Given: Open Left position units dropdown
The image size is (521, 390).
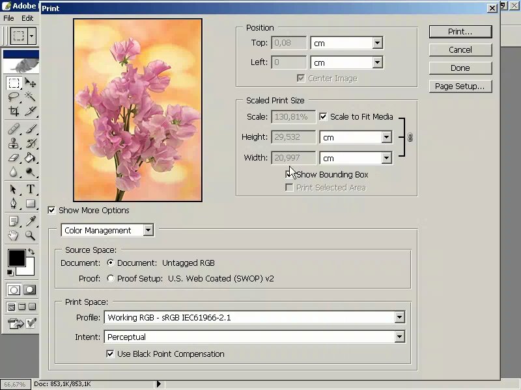Looking at the screenshot, I should point(377,62).
